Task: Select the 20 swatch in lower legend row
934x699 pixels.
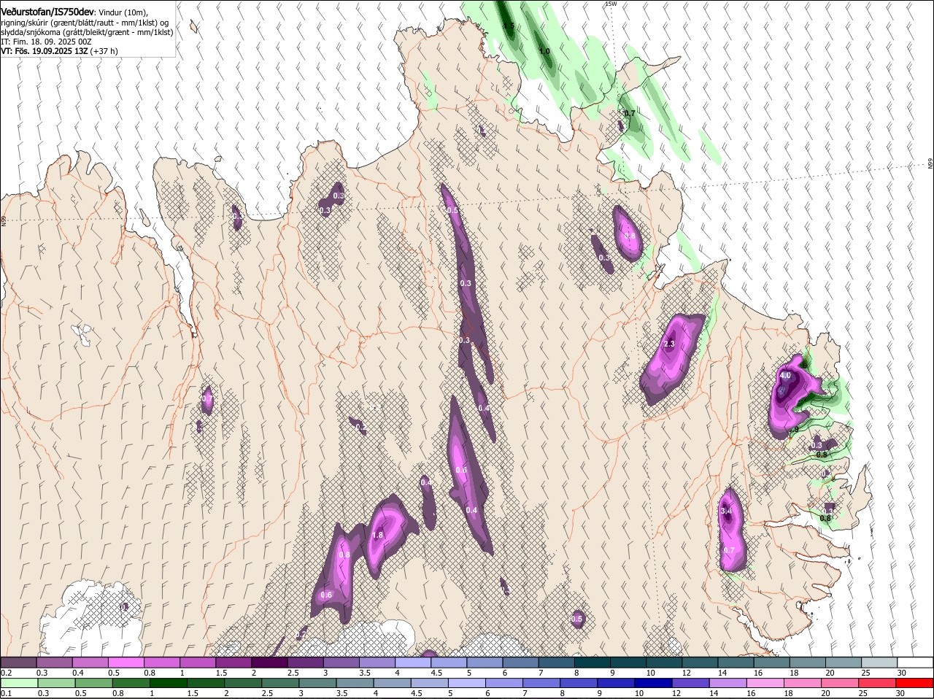Action: point(840,683)
